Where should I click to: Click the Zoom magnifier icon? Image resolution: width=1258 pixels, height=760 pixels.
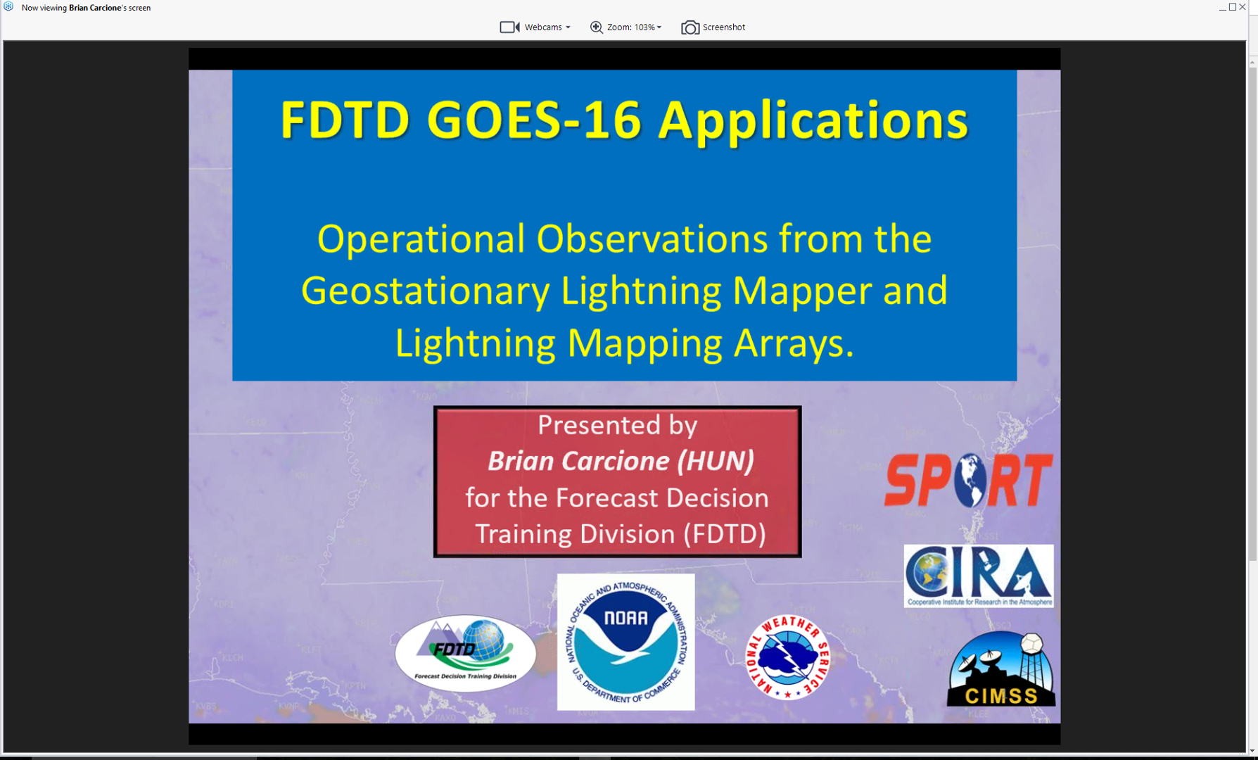[596, 27]
